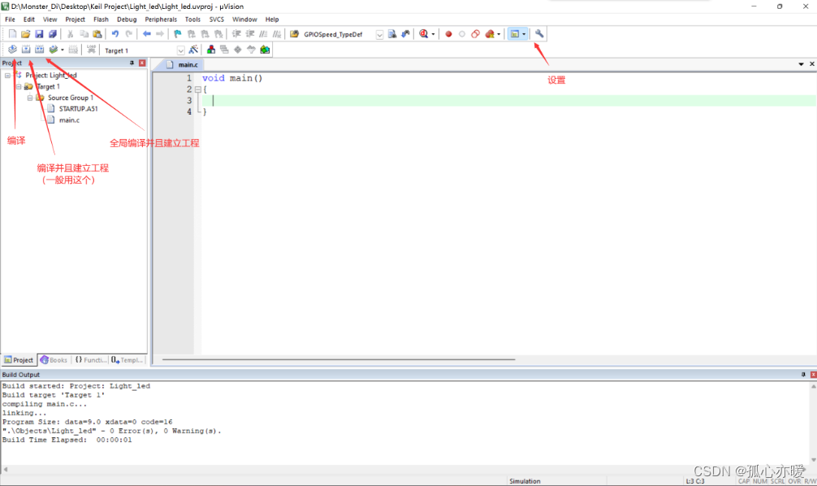Translate the current file with the compile icon
This screenshot has width=817, height=486.
pyautogui.click(x=12, y=50)
